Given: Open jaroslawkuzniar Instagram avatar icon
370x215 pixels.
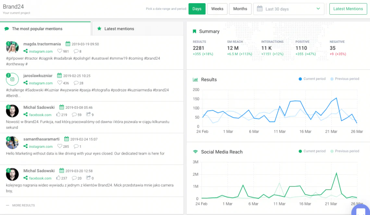Looking at the screenshot, I should tap(12, 79).
